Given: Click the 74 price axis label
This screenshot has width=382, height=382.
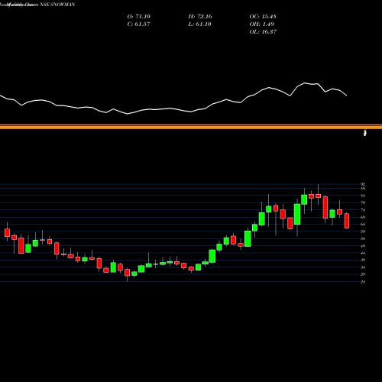Looking at the screenshot, I should (x=363, y=210).
